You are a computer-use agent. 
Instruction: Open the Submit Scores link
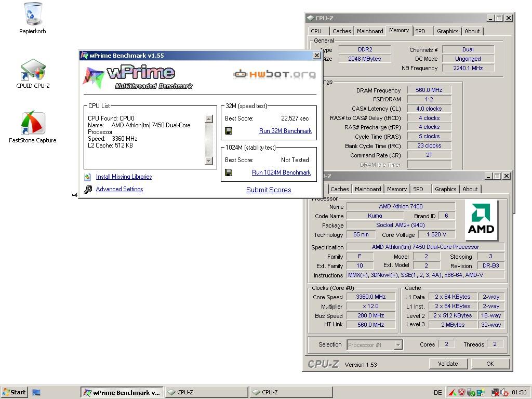(269, 190)
